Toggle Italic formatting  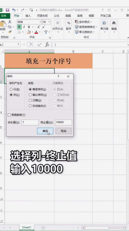tap(24, 27)
